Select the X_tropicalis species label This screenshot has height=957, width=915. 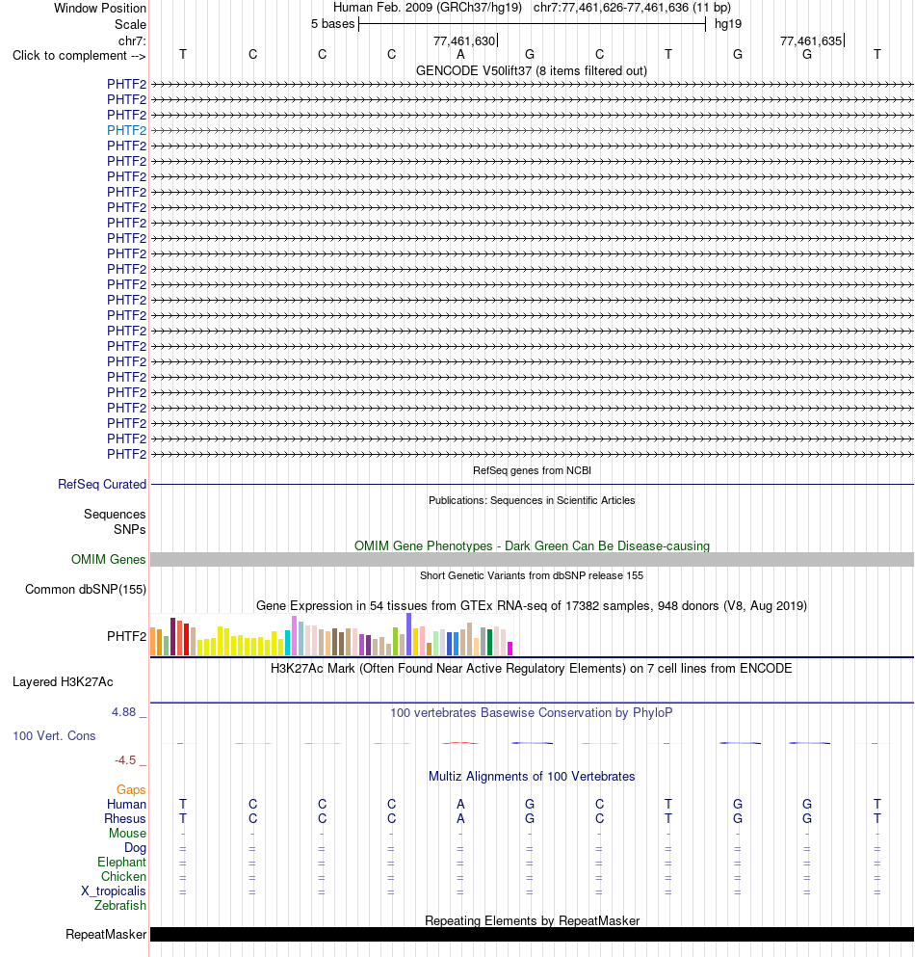tap(114, 891)
